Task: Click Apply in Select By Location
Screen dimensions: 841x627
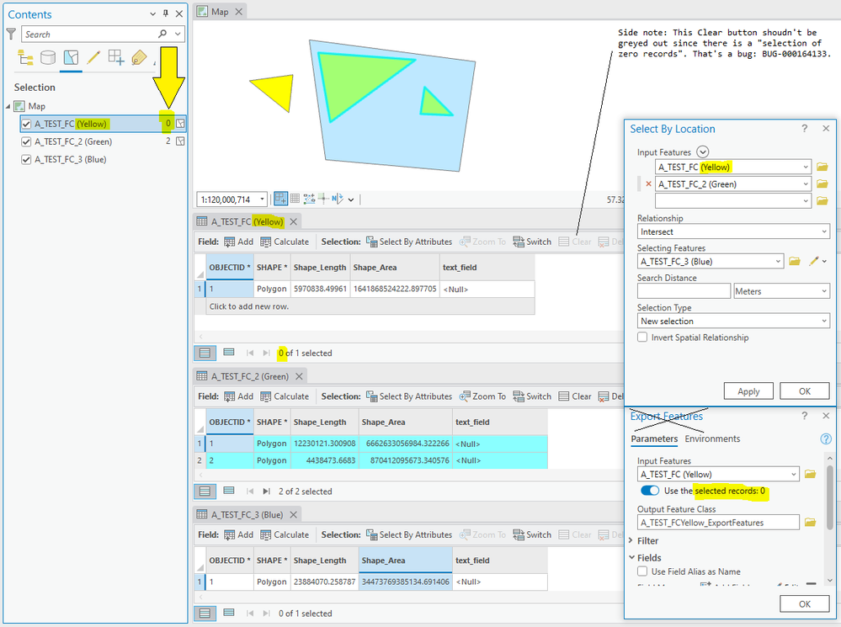Action: (748, 391)
